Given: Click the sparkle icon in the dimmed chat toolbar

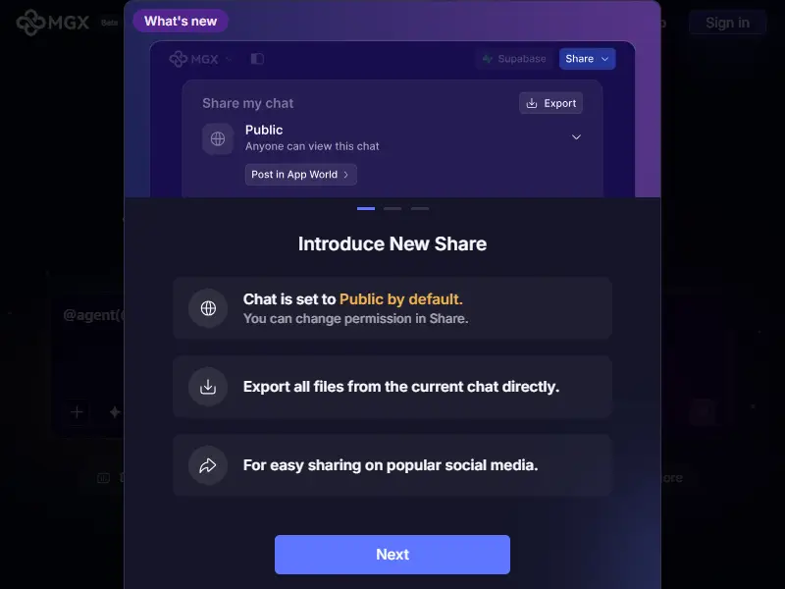Looking at the screenshot, I should pos(115,412).
